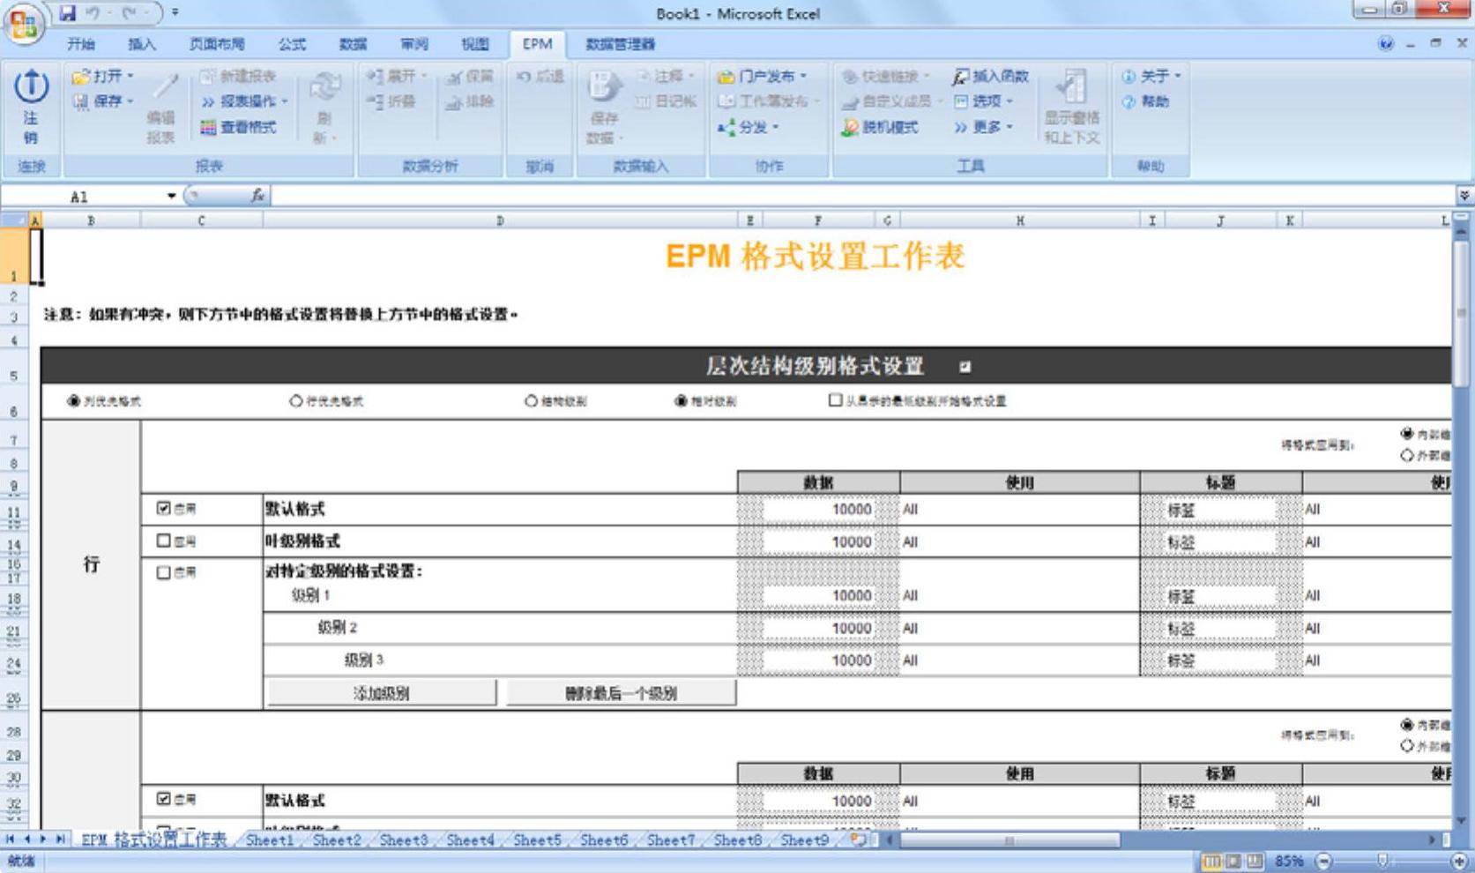Click the 注销 log off icon
This screenshot has width=1475, height=873.
31,86
